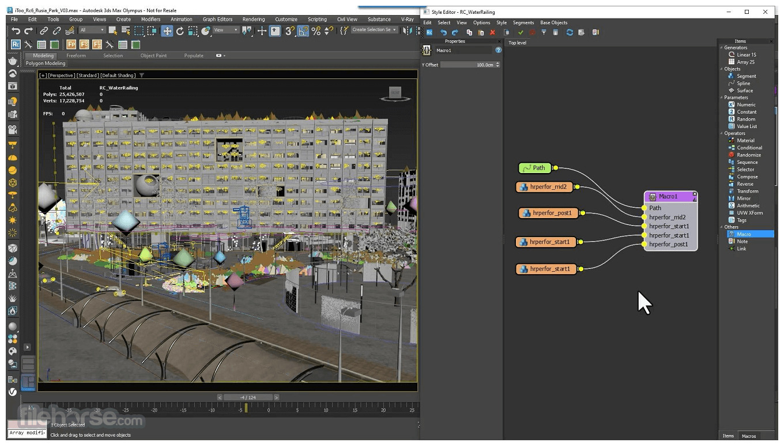The width and height of the screenshot is (784, 446).
Task: Click the blue refresh arrows icon
Action: point(570,33)
